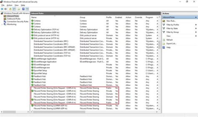Click the Export List toolbar icon
The image size is (198, 117).
point(19,9)
